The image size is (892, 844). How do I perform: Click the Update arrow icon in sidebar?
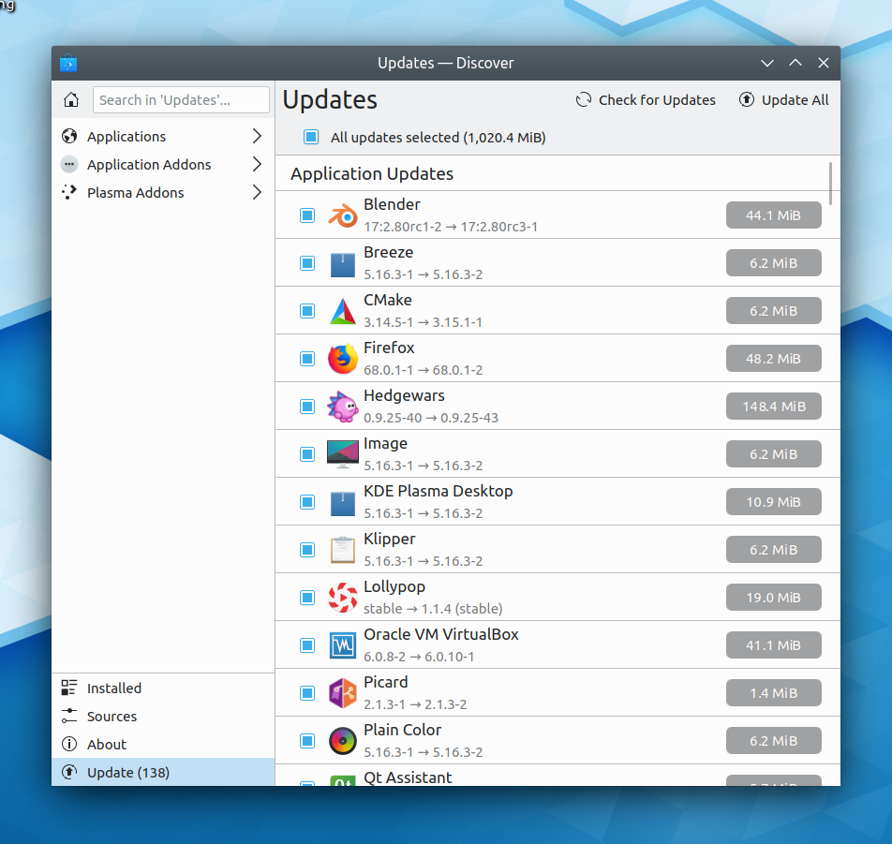pos(69,772)
